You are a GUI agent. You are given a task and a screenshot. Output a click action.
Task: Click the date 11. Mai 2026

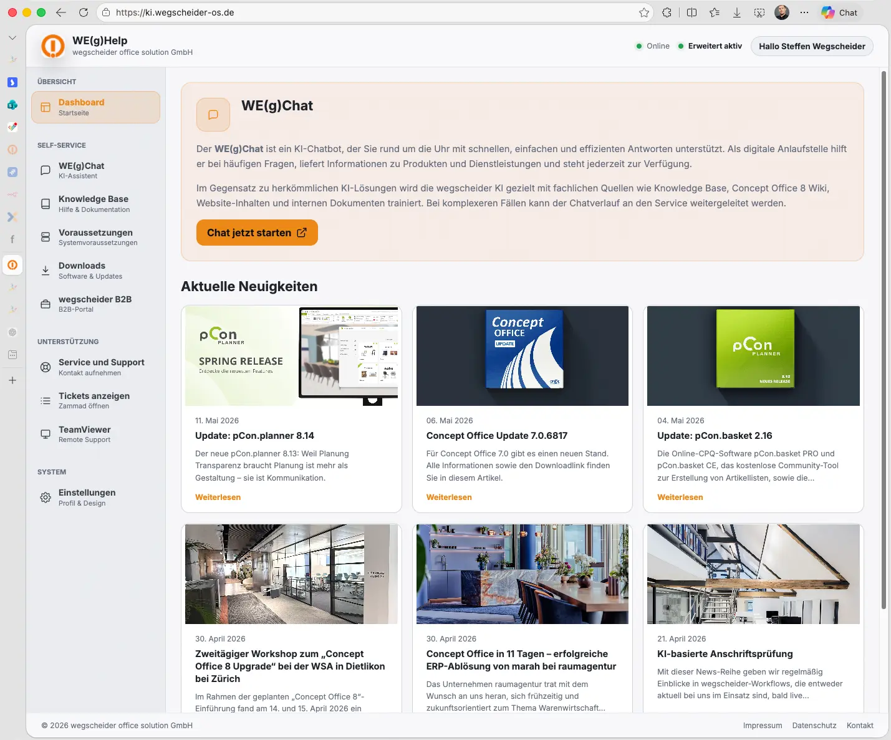click(217, 421)
